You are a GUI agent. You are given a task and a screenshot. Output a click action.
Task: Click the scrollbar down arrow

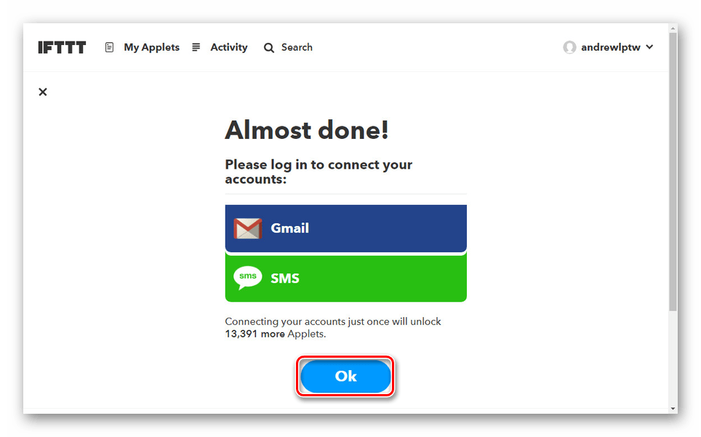[x=673, y=409]
